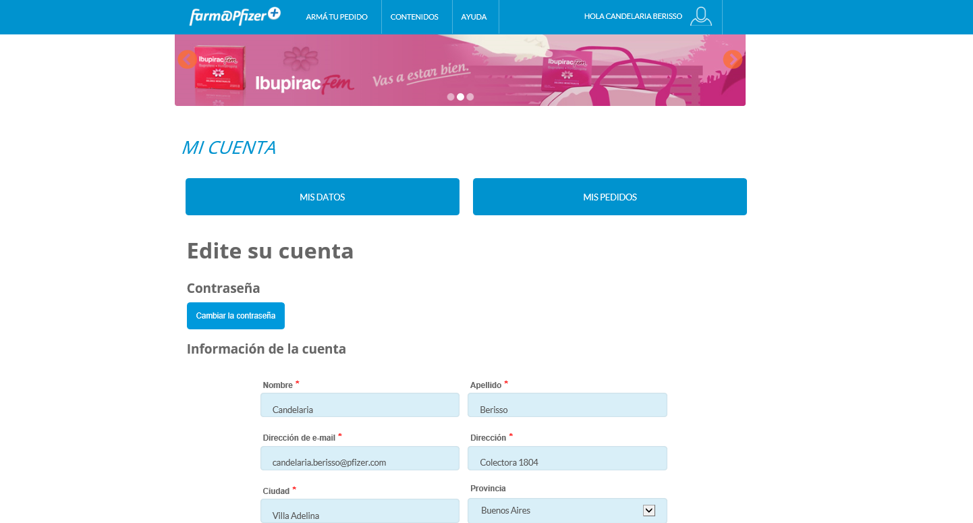Switch to the Mis Pedidos tab

tap(610, 197)
